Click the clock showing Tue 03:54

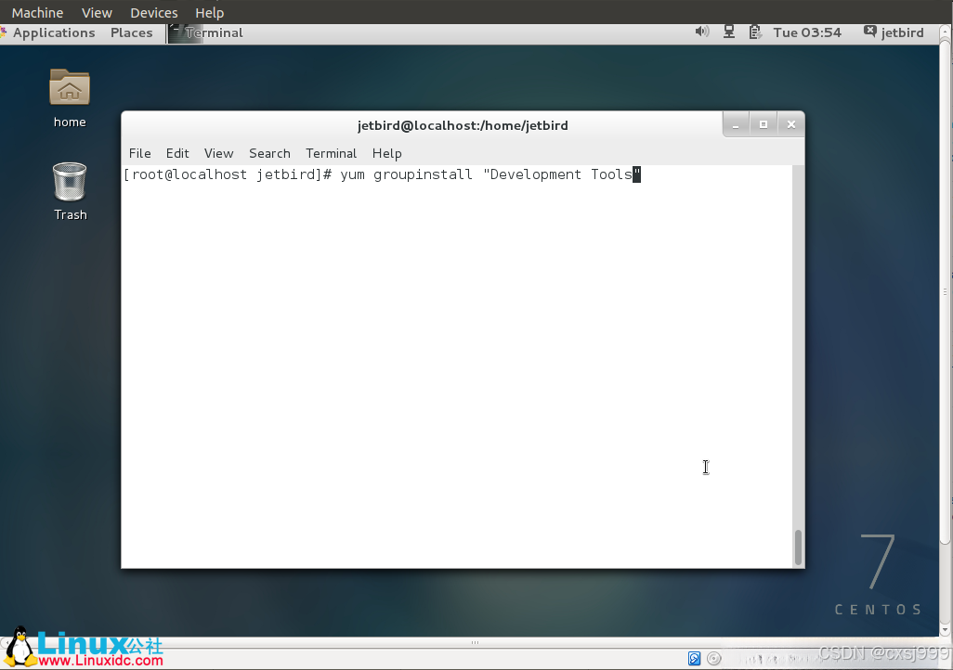point(807,32)
